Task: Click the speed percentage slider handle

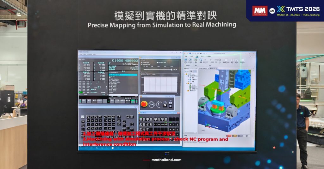Action: (x=172, y=69)
